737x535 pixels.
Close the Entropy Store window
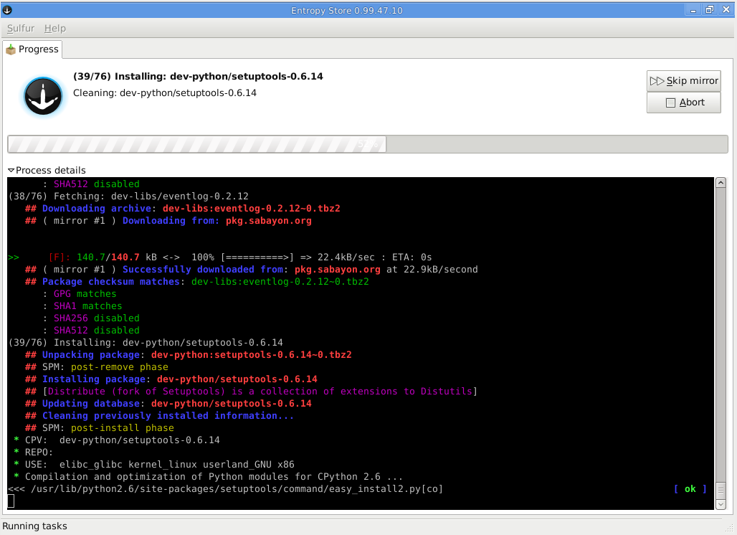pos(726,10)
